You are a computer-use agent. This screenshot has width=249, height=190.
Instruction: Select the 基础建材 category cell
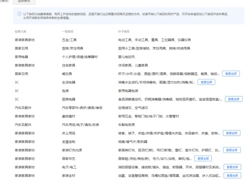[68, 116]
